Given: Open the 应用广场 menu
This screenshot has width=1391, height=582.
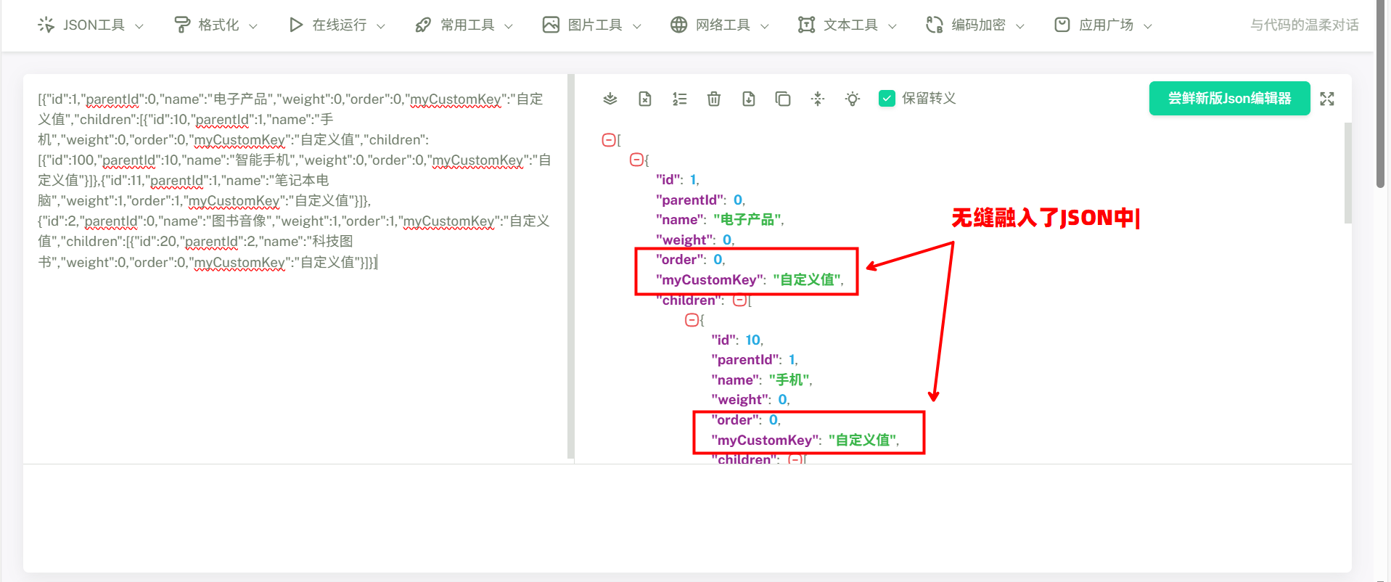Looking at the screenshot, I should point(1103,25).
